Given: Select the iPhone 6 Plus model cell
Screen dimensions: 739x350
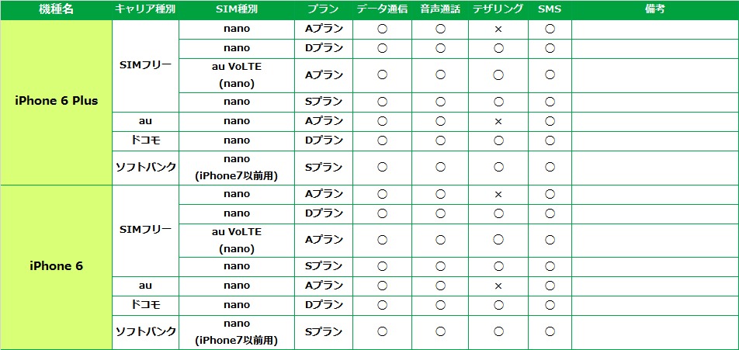Looking at the screenshot, I should [57, 101].
